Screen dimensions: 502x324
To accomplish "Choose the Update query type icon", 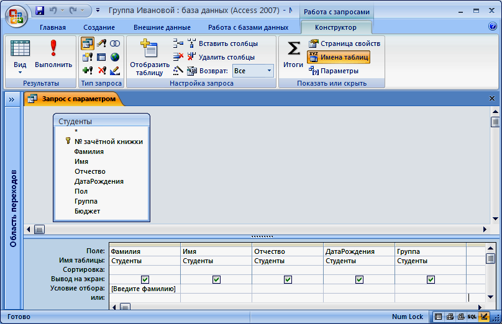I will pos(101,43).
